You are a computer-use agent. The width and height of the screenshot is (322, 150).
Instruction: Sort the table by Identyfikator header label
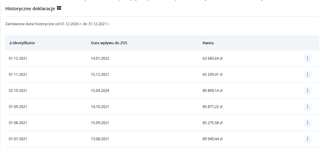(x=24, y=43)
